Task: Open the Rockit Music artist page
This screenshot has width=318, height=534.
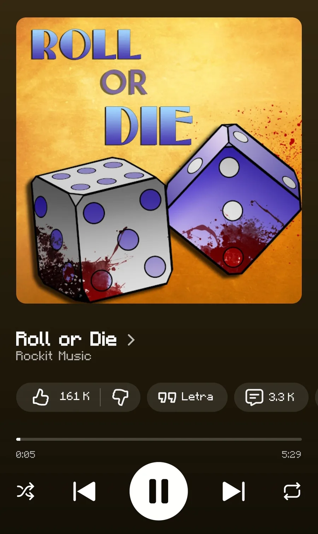Action: (53, 356)
